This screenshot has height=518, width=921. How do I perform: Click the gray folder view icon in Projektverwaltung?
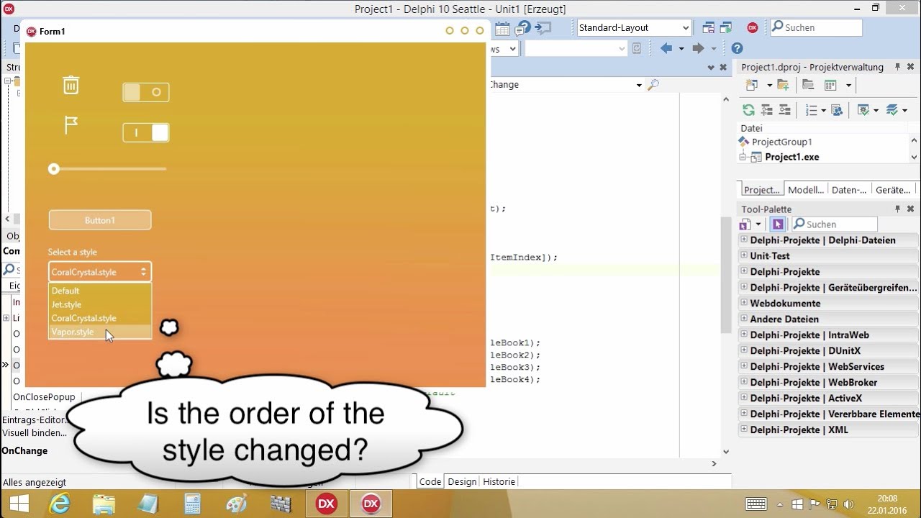point(808,86)
